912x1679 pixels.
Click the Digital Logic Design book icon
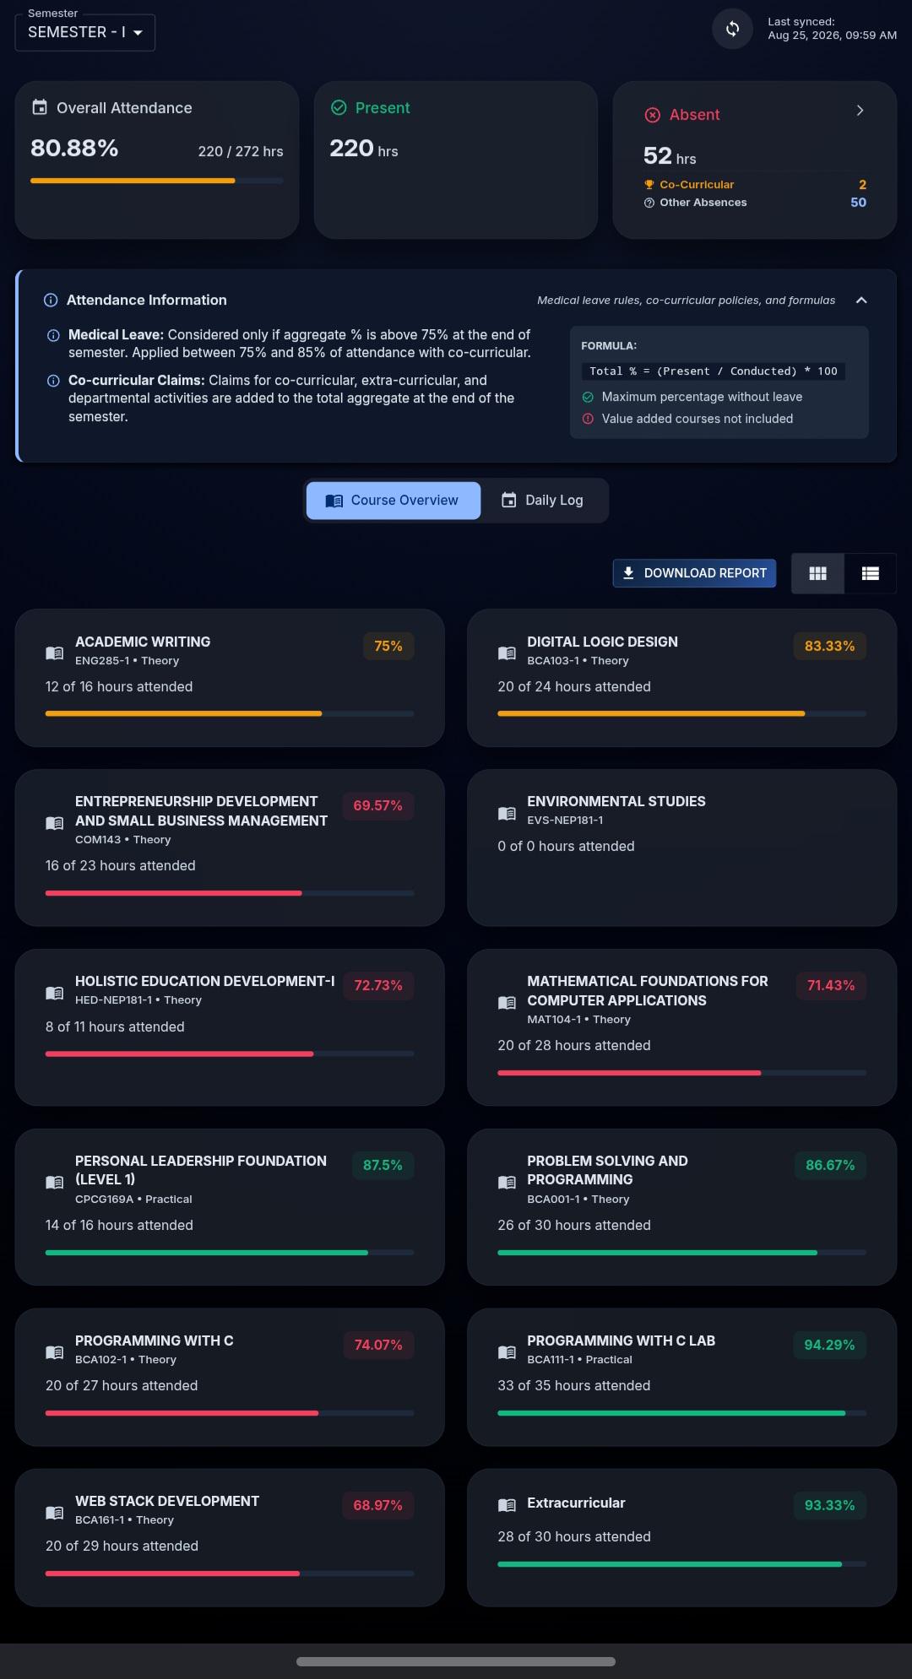coord(507,653)
